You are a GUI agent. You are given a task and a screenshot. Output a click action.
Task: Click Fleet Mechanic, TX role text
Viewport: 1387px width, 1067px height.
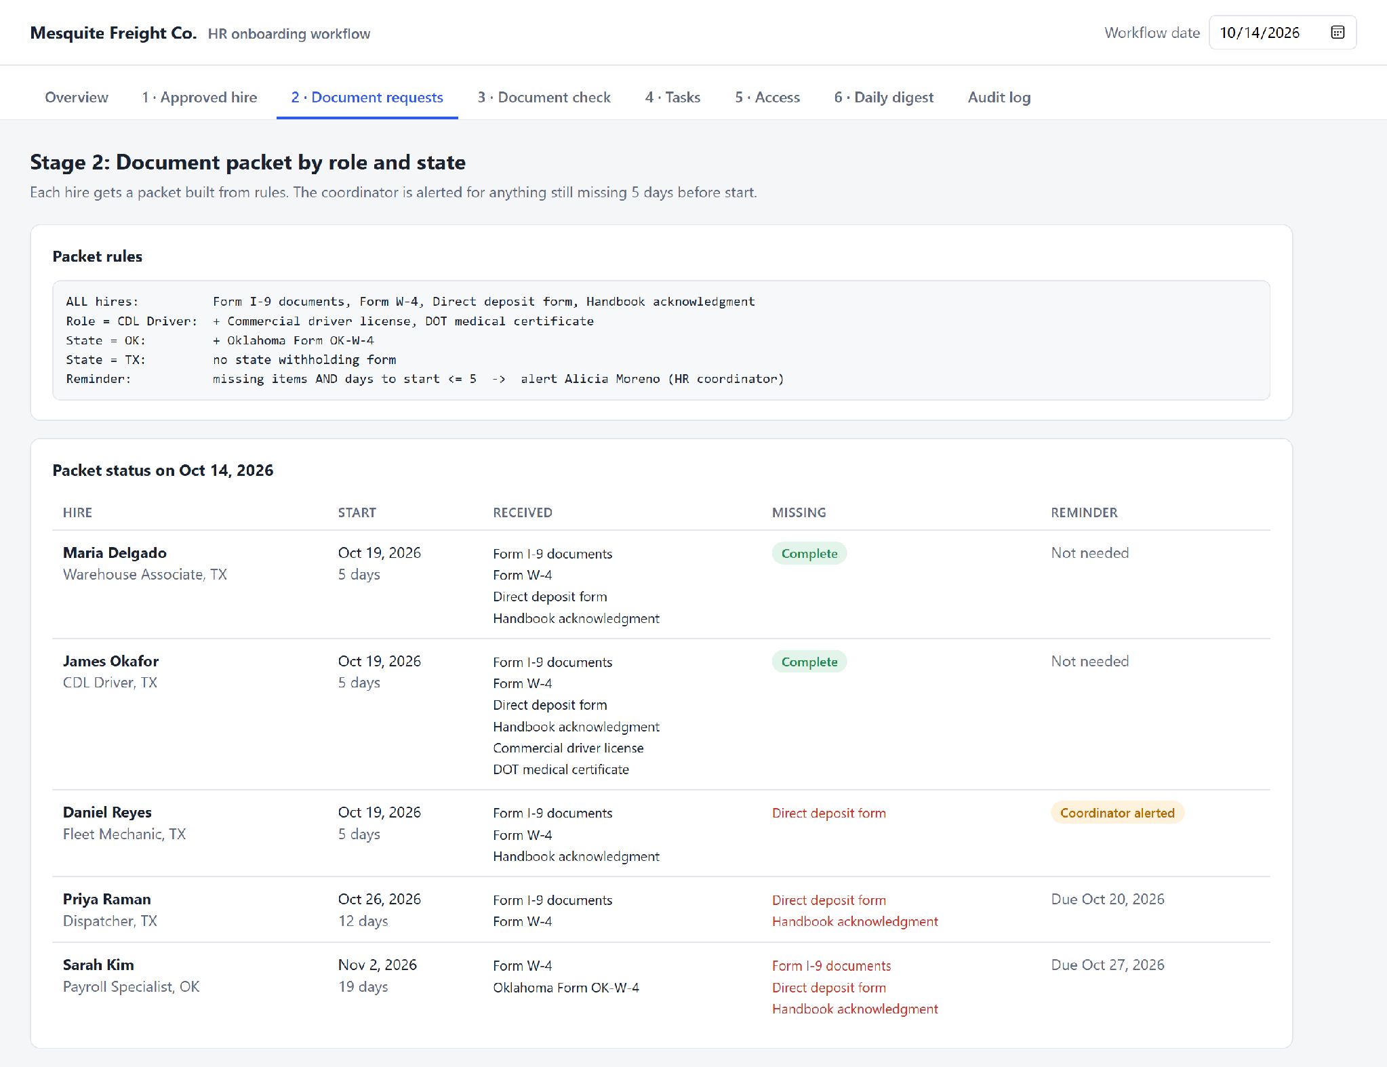pos(124,834)
